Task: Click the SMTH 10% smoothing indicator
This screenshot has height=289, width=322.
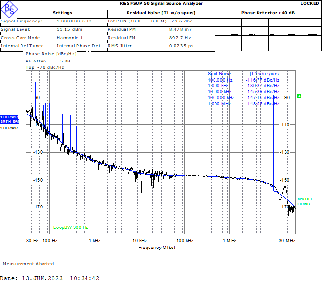Action: pyautogui.click(x=10, y=121)
